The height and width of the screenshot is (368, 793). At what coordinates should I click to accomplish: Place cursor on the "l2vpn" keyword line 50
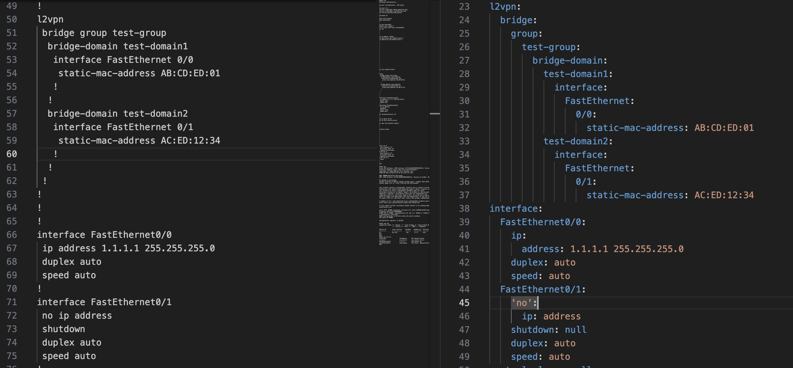pos(50,19)
